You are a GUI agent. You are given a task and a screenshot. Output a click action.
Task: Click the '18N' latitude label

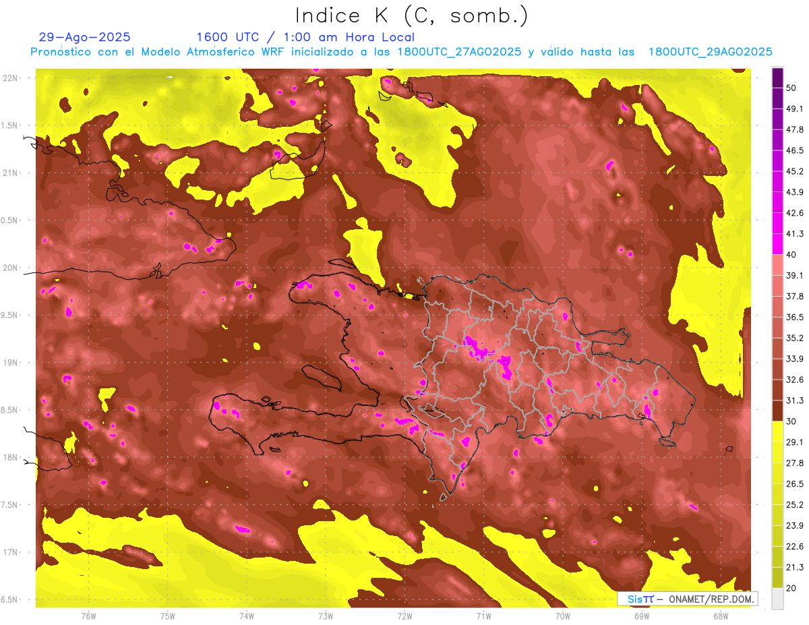tap(11, 457)
